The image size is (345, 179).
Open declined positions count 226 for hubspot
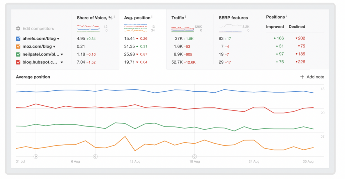[x=300, y=62]
